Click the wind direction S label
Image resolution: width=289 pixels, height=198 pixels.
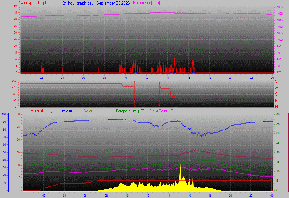276,94
